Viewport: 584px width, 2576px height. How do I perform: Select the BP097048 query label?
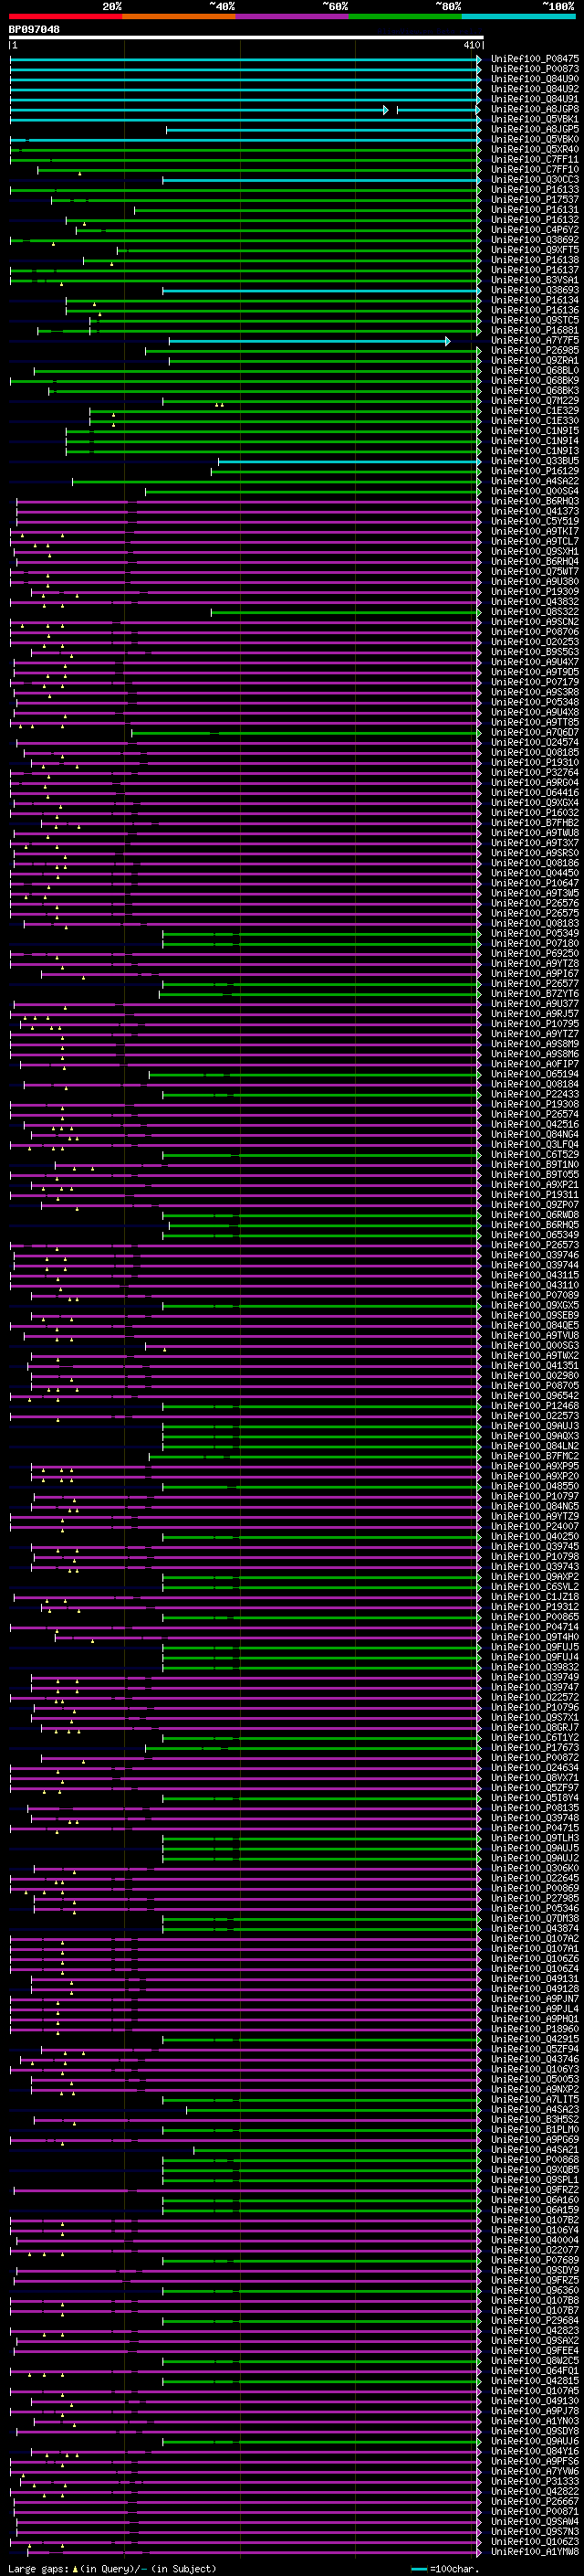[35, 30]
